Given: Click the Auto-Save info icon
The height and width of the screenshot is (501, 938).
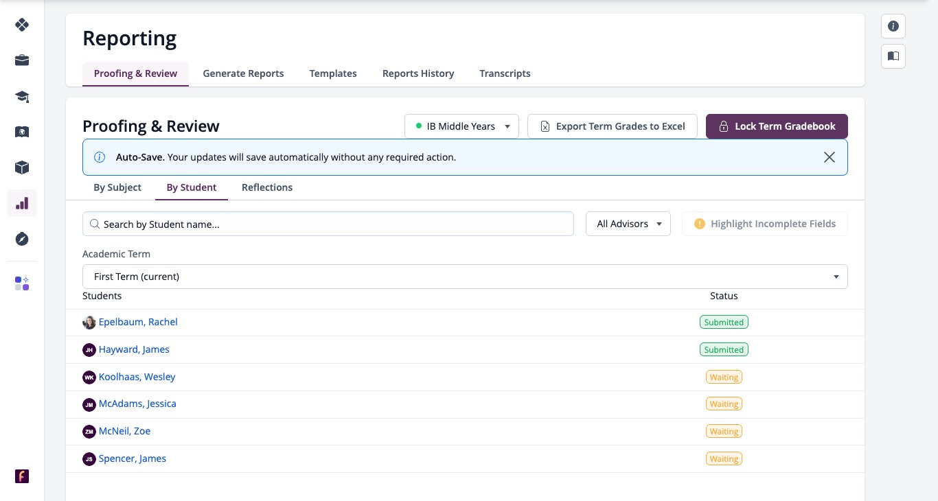Looking at the screenshot, I should pos(100,157).
